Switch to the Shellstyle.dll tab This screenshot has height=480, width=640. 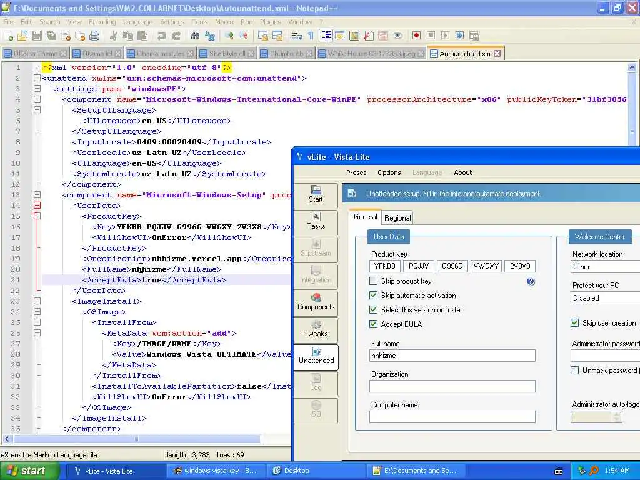pyautogui.click(x=226, y=54)
